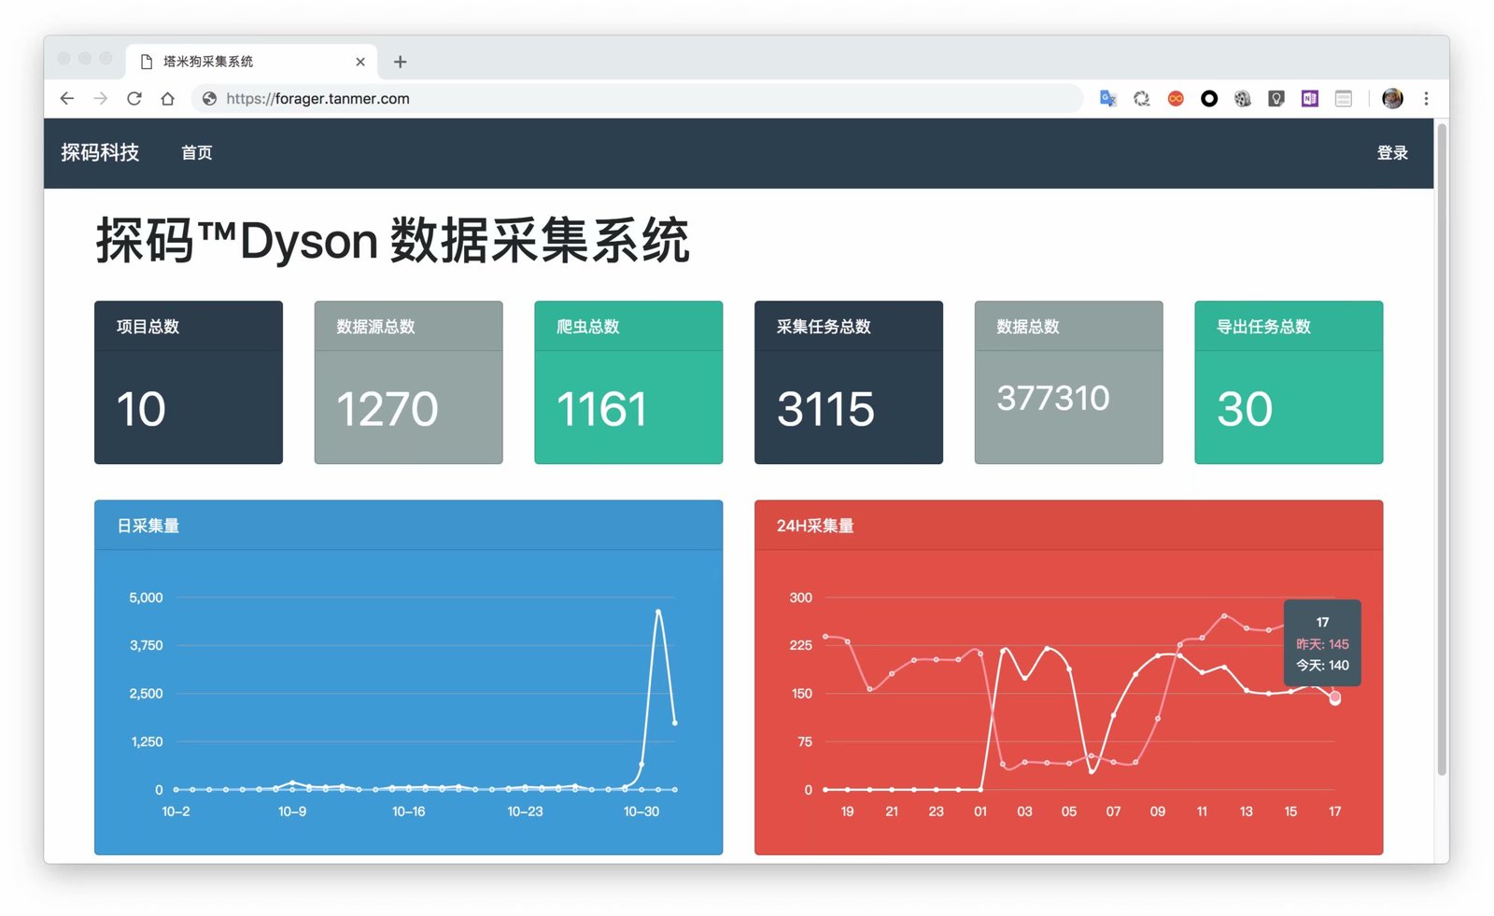
Task: Click the aperture-shaped extension icon
Action: [1141, 98]
